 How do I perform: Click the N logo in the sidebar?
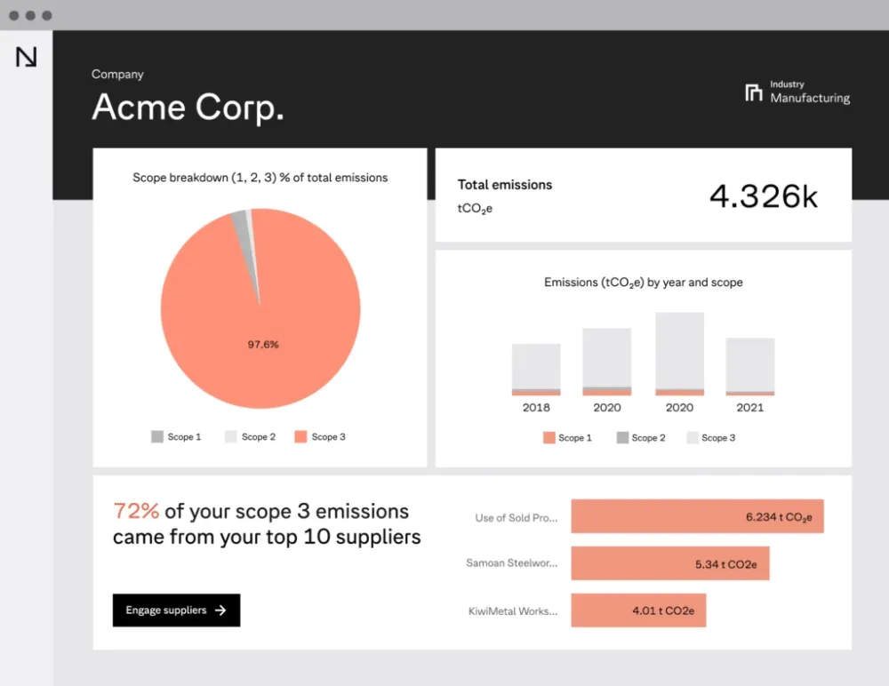(x=27, y=57)
